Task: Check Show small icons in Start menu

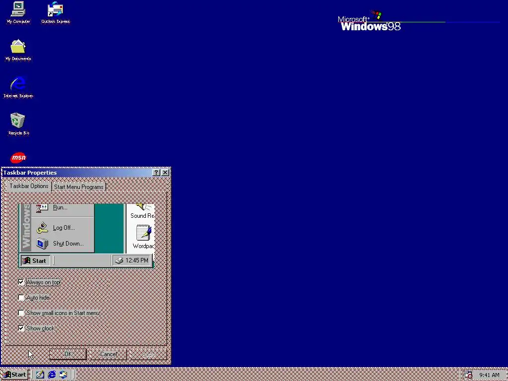Action: coord(21,313)
